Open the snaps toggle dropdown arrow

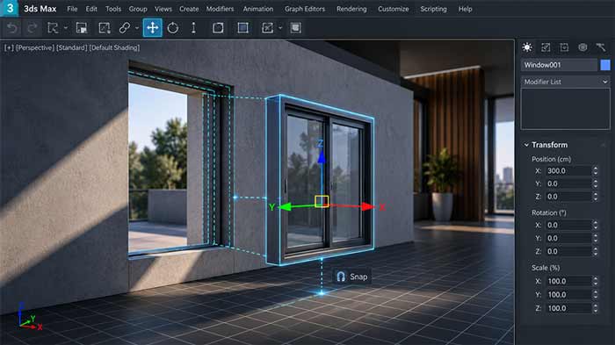[280, 28]
